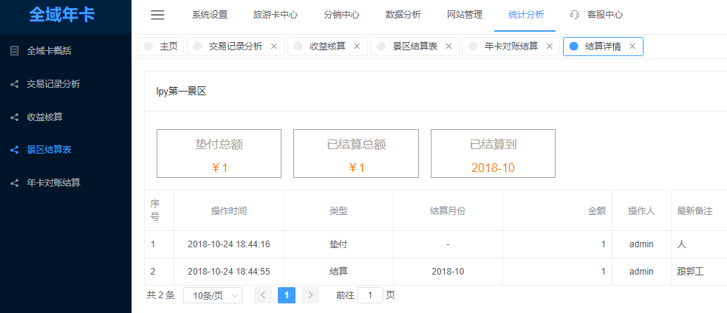Click the 客服中心 headset icon

pyautogui.click(x=575, y=15)
